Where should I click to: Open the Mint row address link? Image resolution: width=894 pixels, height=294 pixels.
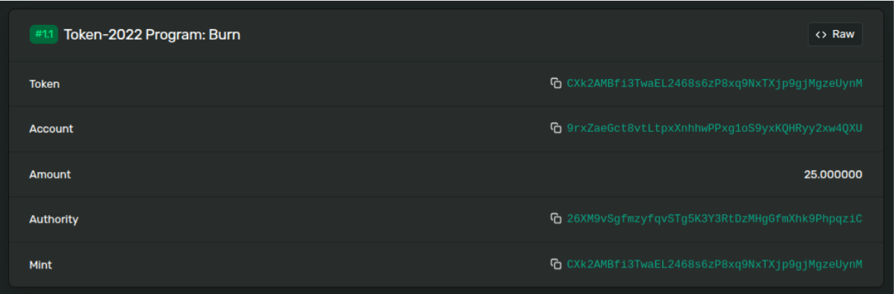[x=714, y=264]
